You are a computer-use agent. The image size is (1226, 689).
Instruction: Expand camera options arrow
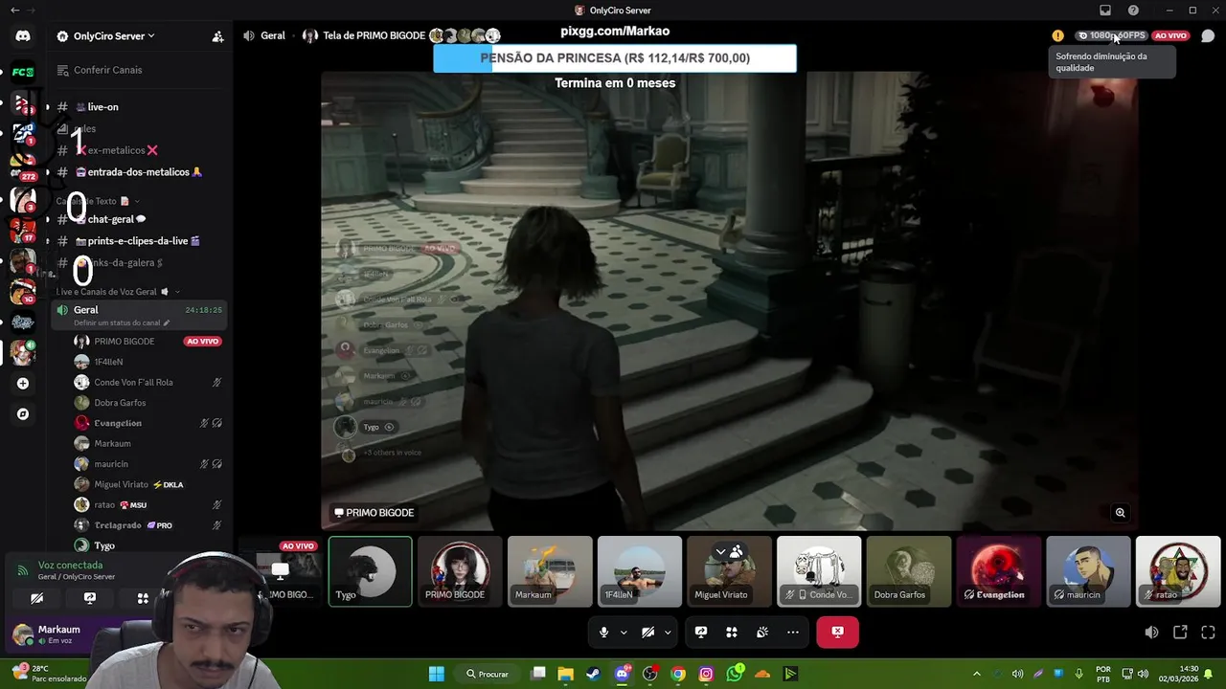(x=668, y=632)
